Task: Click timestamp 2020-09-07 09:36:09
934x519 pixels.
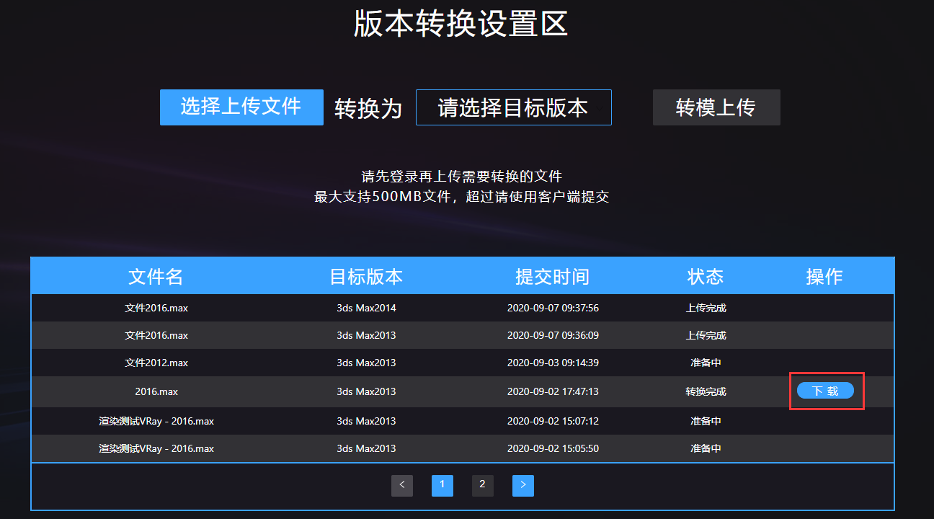Action: (553, 335)
